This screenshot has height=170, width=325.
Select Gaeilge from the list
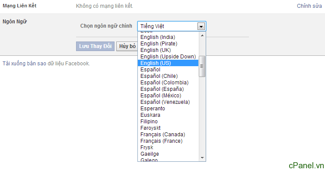coord(168,154)
